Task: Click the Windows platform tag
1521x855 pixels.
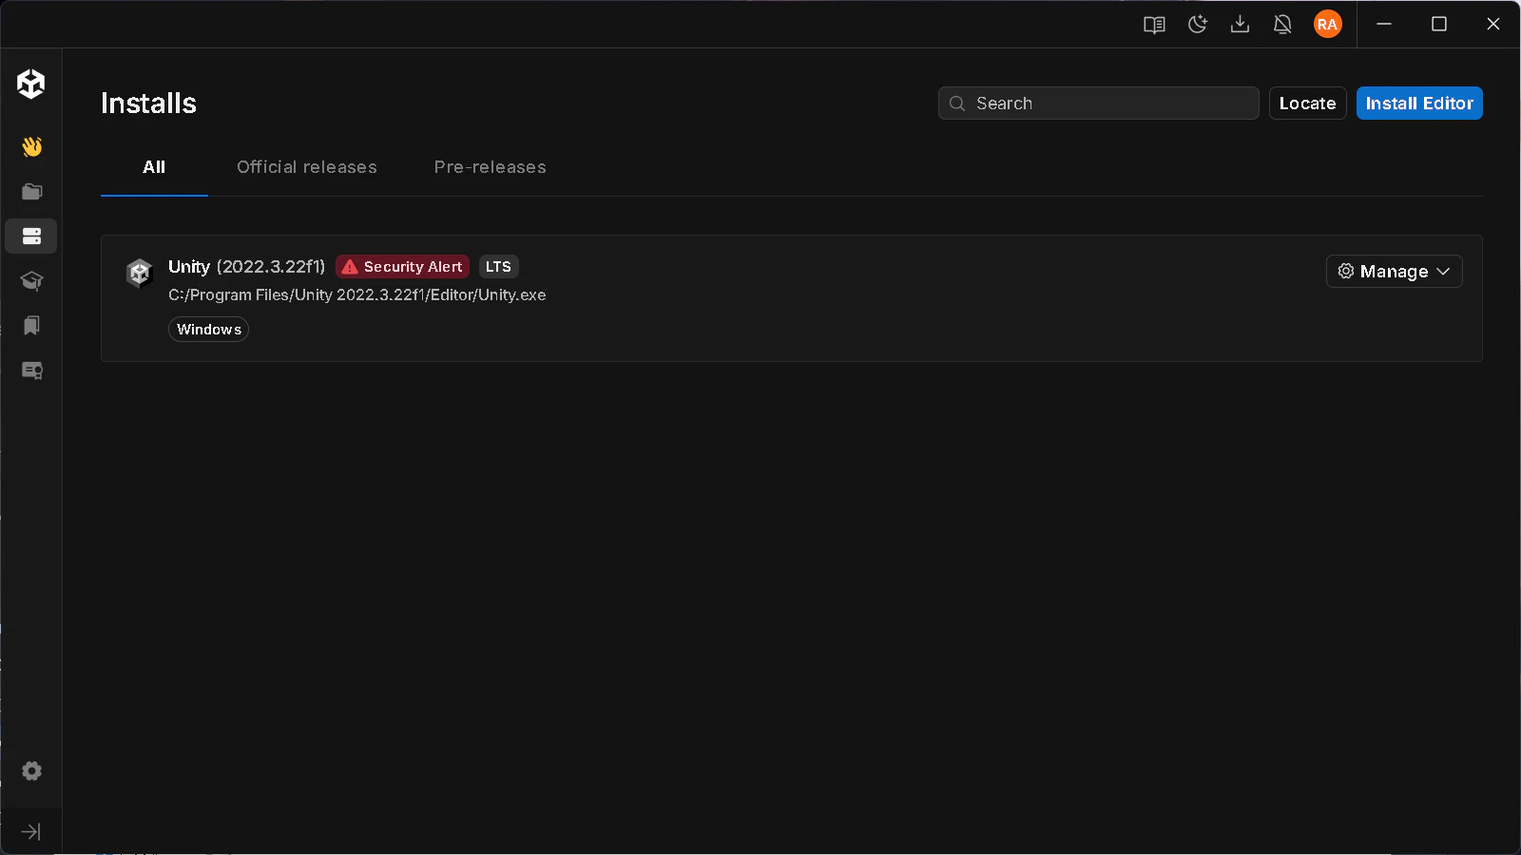Action: click(x=209, y=330)
